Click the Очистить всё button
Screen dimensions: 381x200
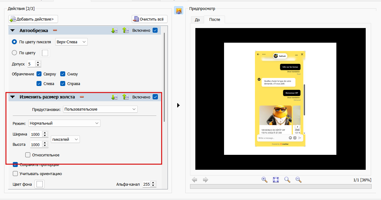[149, 19]
